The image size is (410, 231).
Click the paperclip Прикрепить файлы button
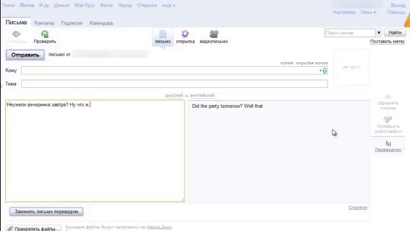[34, 228]
